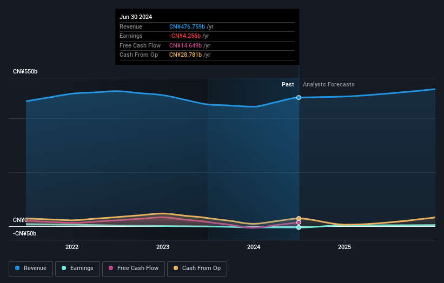This screenshot has height=283, width=444.
Task: Click the pink Free Cash Flow legend dot
Action: pyautogui.click(x=111, y=268)
